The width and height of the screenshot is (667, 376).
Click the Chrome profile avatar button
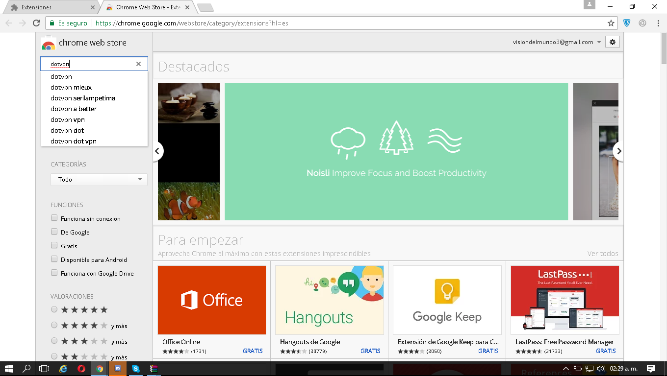589,5
